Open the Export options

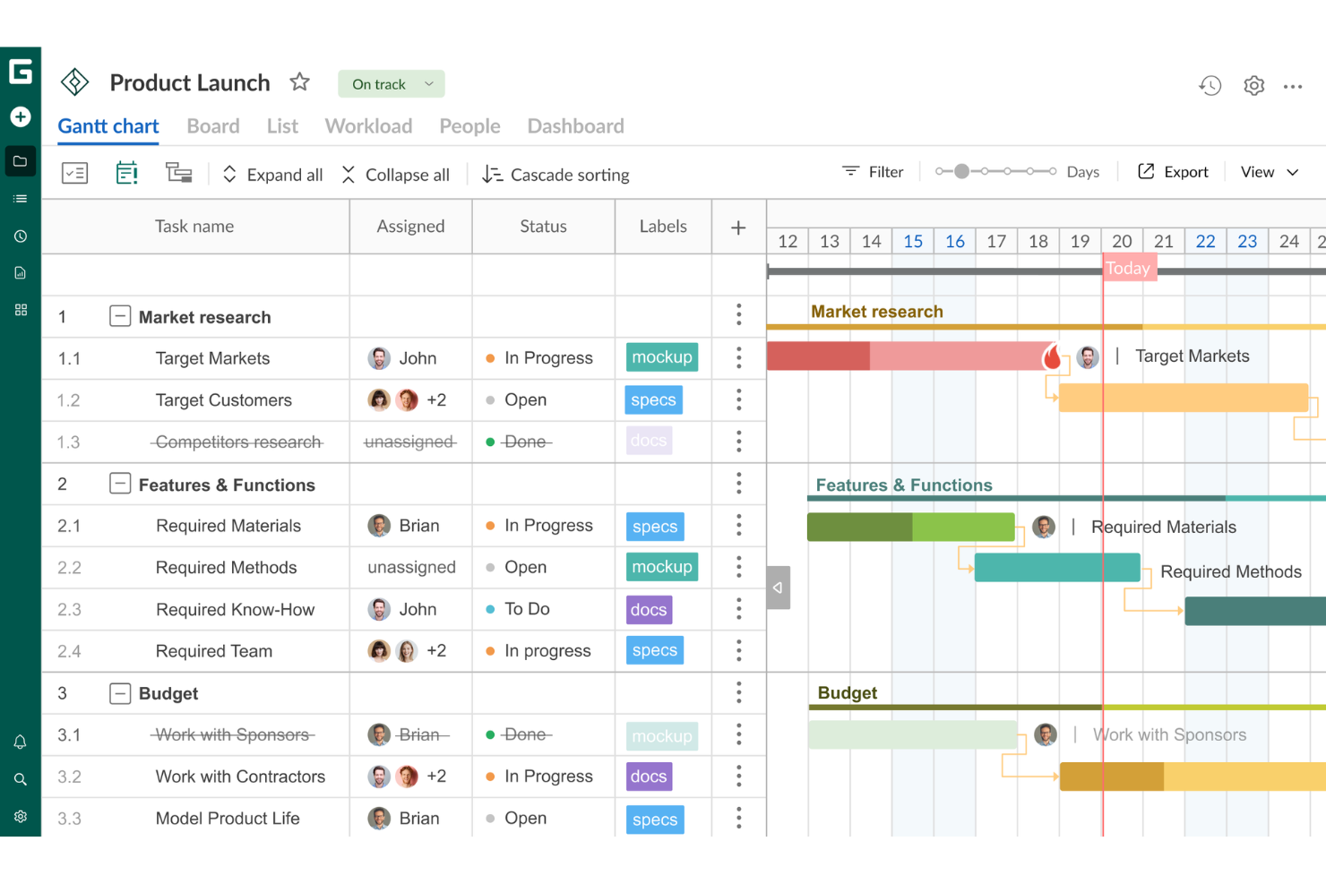[x=1174, y=171]
